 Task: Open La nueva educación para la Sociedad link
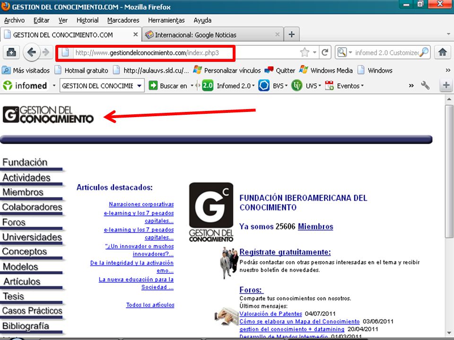coord(136,283)
